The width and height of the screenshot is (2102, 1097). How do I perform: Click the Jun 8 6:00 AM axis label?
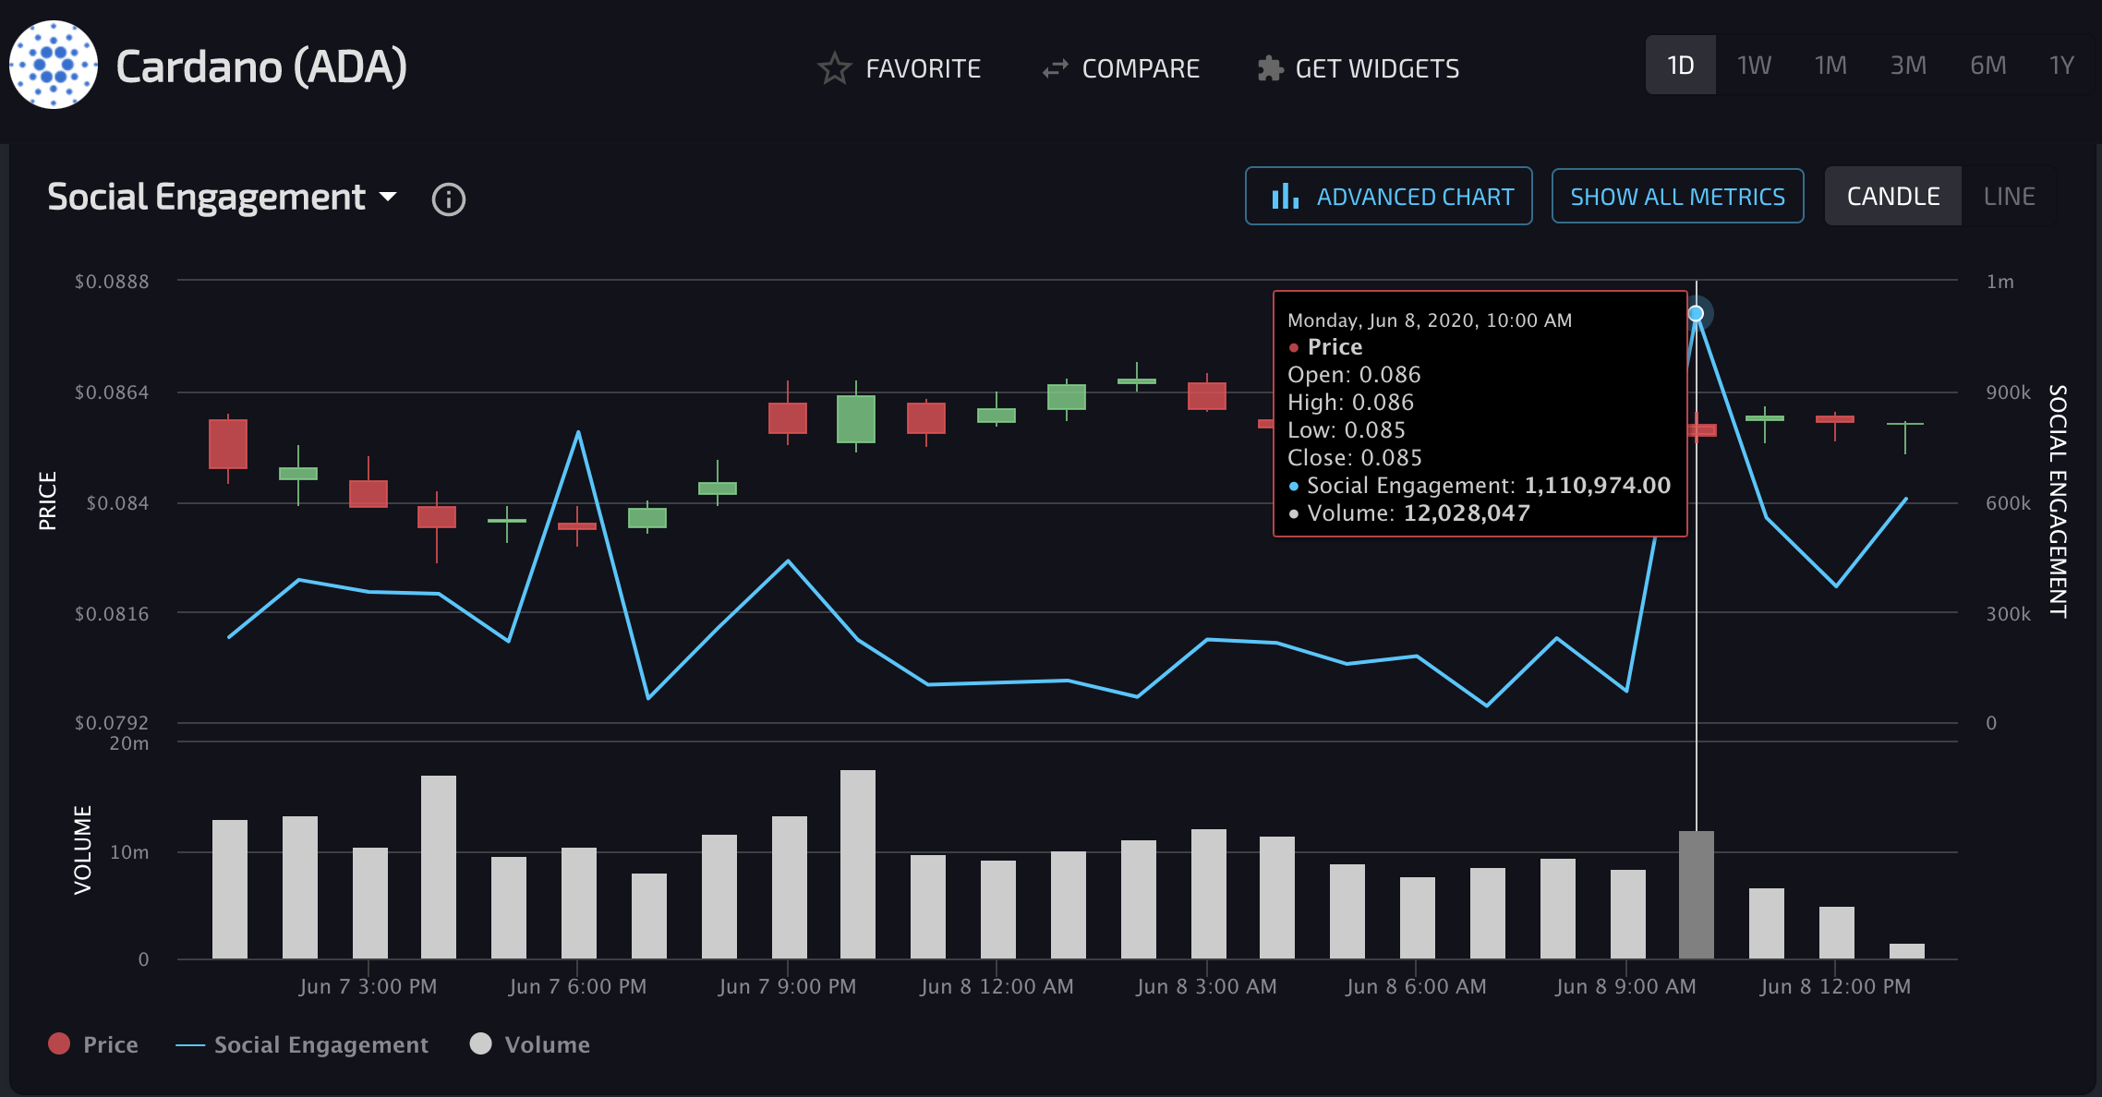point(1417,986)
